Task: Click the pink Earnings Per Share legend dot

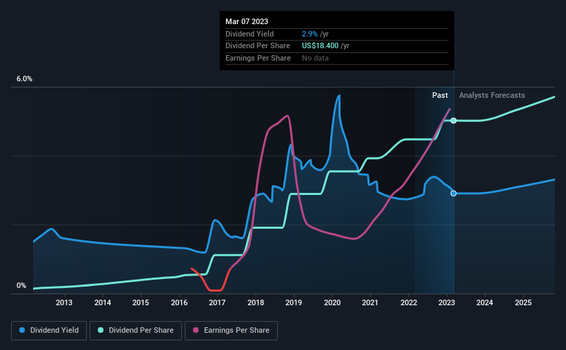Action: pyautogui.click(x=196, y=330)
